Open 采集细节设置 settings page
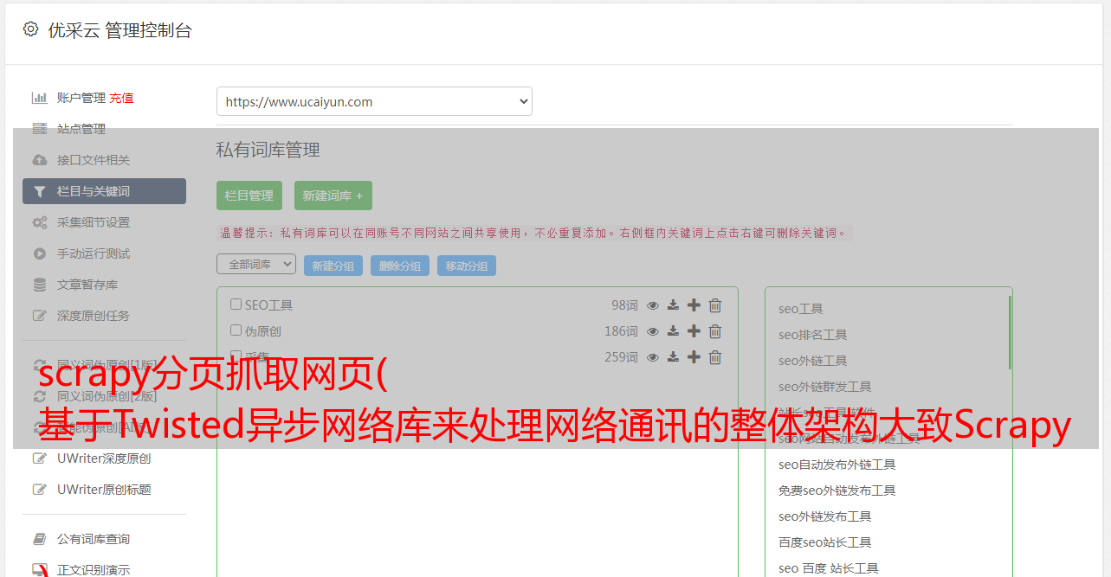1111x577 pixels. (x=94, y=222)
